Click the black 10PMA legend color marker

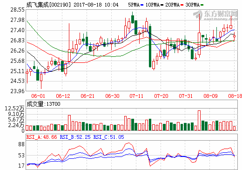click(x=162, y=5)
